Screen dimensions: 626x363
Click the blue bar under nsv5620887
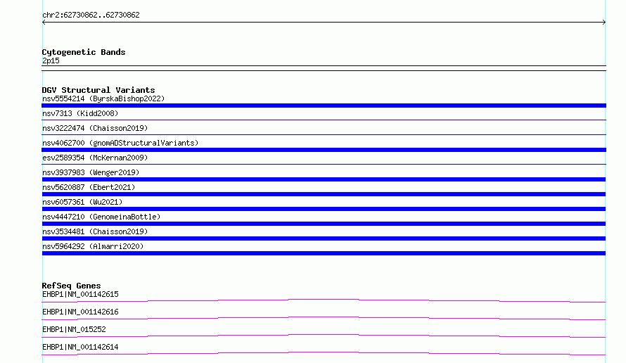tap(324, 194)
